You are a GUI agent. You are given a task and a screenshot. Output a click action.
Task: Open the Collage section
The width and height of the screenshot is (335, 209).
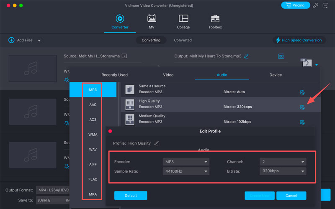[x=183, y=22]
